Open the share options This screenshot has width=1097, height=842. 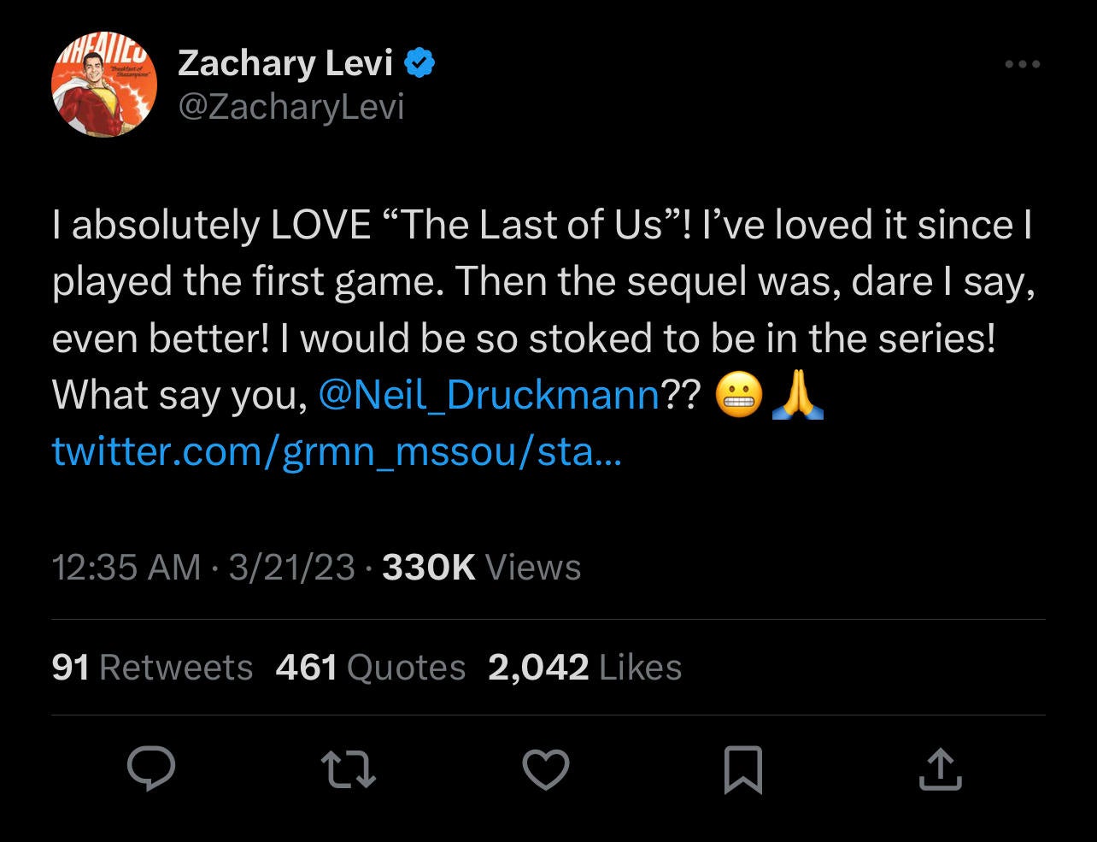point(941,770)
